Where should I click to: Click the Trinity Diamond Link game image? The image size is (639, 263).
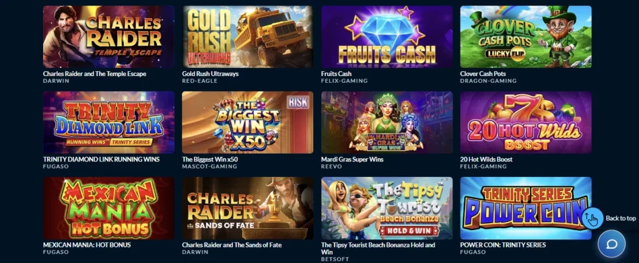[x=109, y=122]
